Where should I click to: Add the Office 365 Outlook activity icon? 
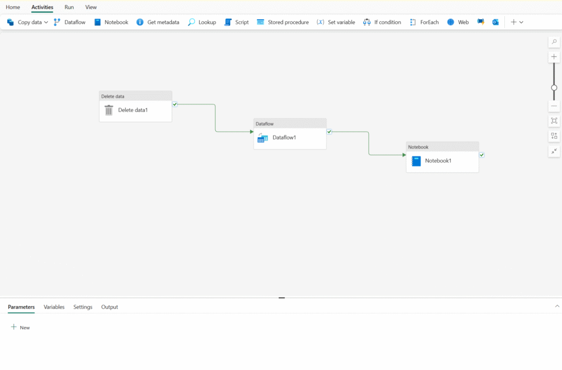coord(496,22)
